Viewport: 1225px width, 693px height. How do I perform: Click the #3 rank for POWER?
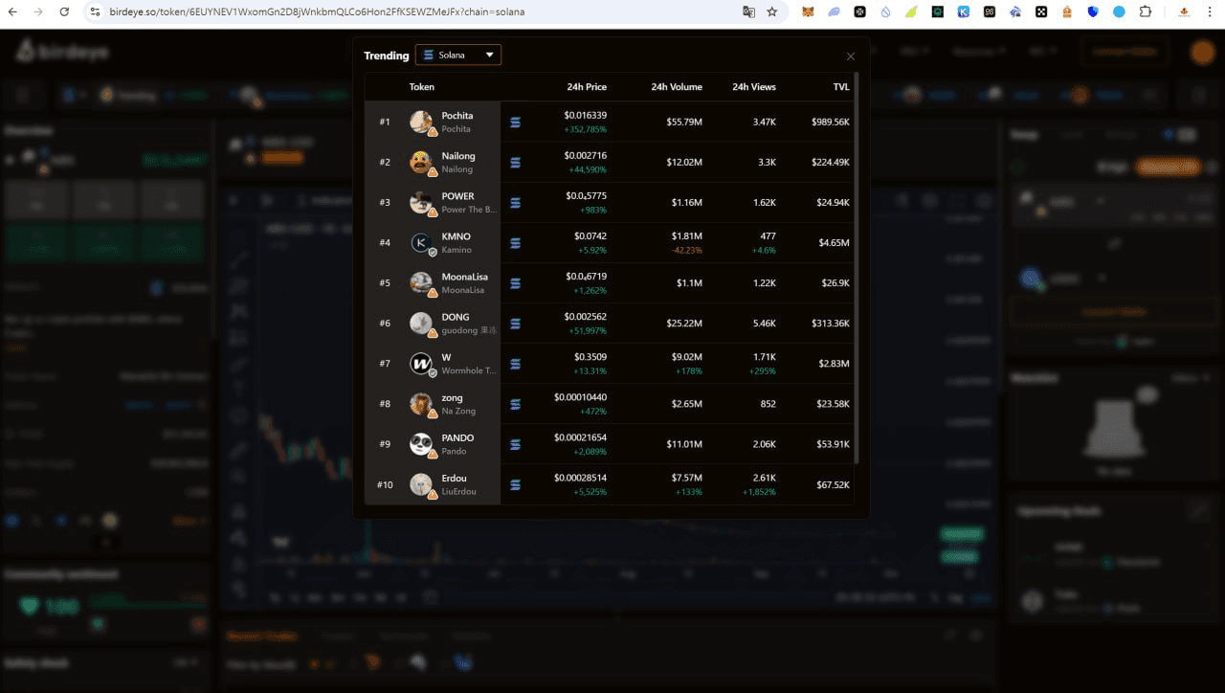coord(385,202)
